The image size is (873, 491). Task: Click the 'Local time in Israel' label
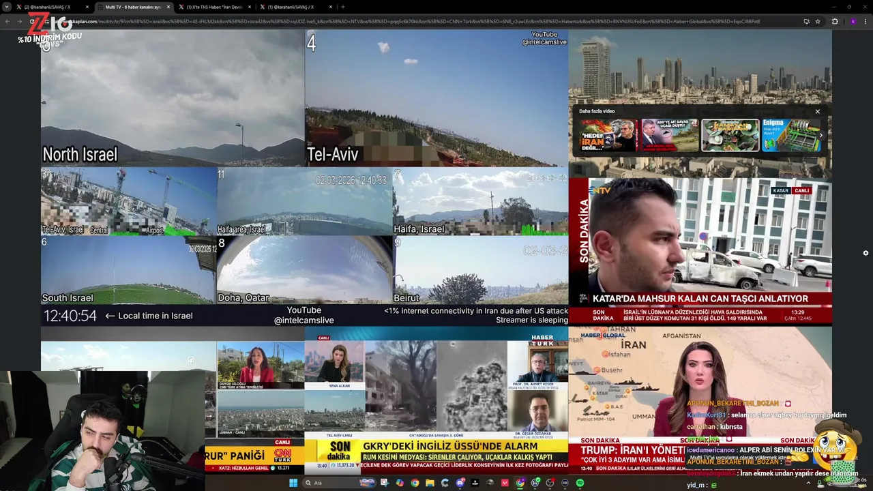(156, 316)
